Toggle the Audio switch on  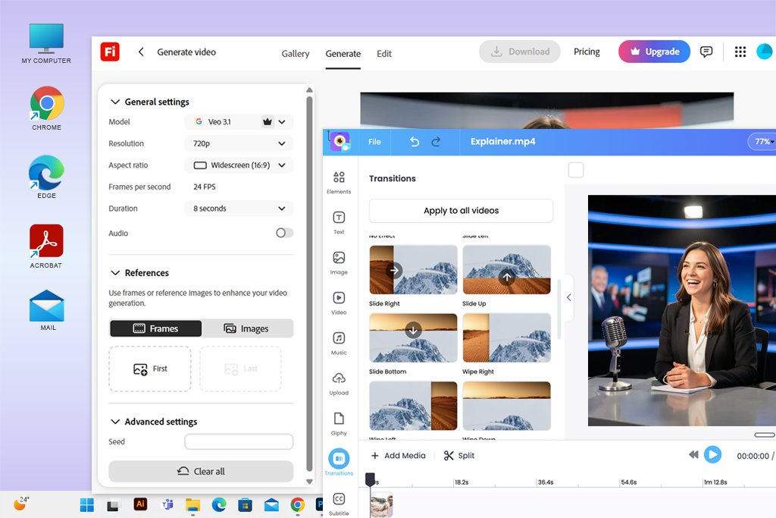pos(285,233)
